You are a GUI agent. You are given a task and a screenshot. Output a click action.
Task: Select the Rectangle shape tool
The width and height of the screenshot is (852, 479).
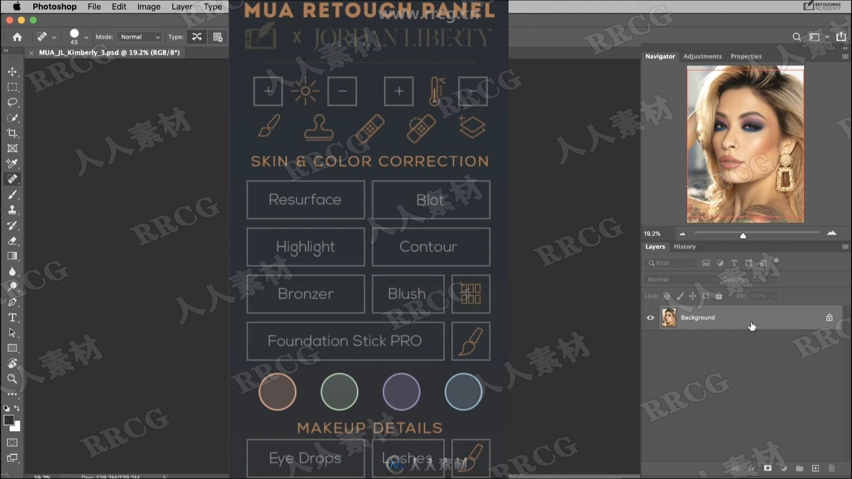tap(12, 348)
